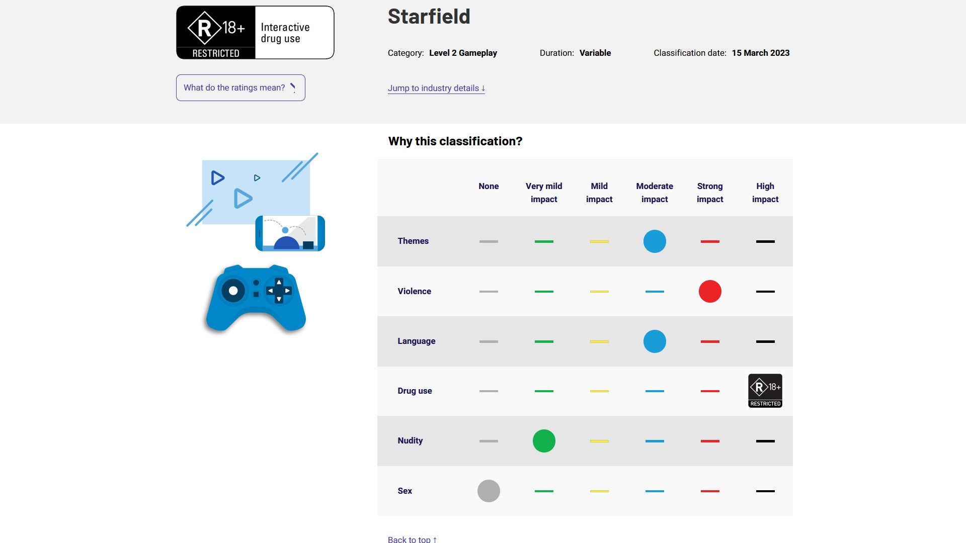Click the red Strong impact dash in Themes row
The height and width of the screenshot is (543, 966).
(x=710, y=241)
